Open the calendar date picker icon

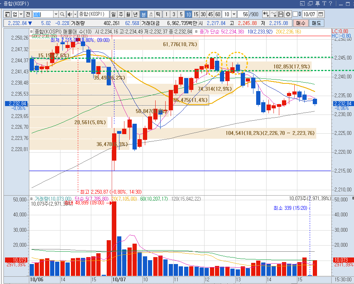(x=320, y=15)
